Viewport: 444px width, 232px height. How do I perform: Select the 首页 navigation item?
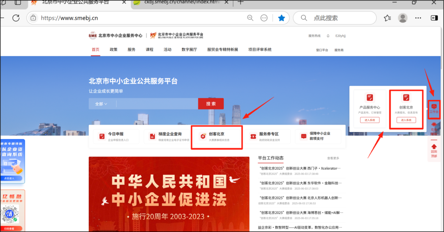[x=95, y=50]
